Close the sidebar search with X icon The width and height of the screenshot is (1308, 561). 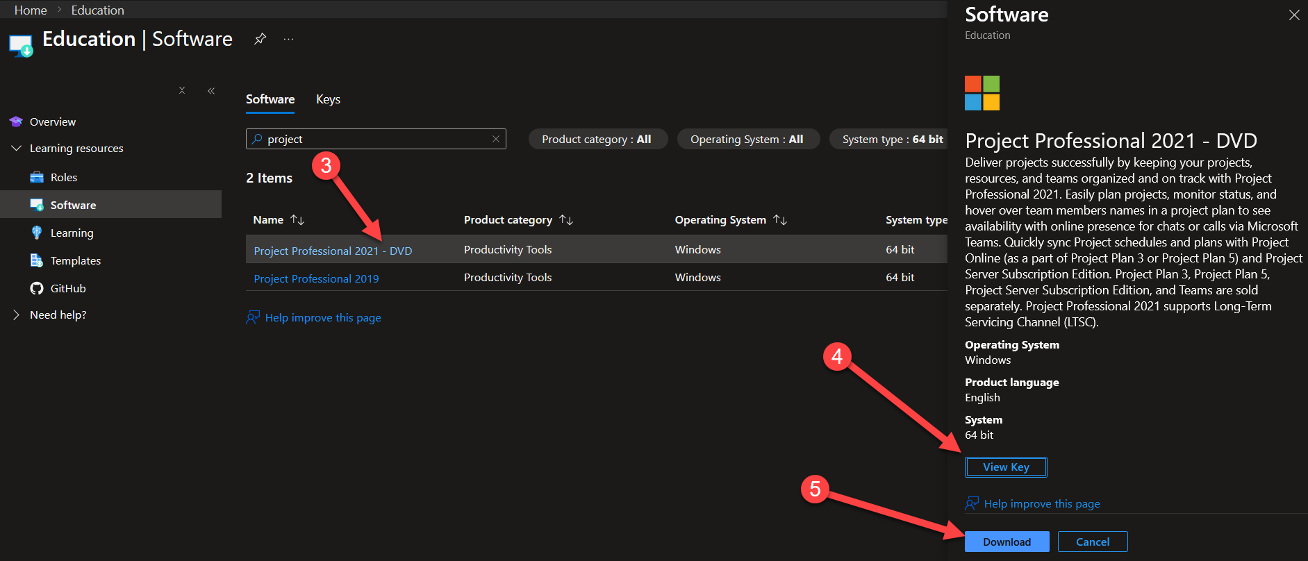[x=182, y=90]
